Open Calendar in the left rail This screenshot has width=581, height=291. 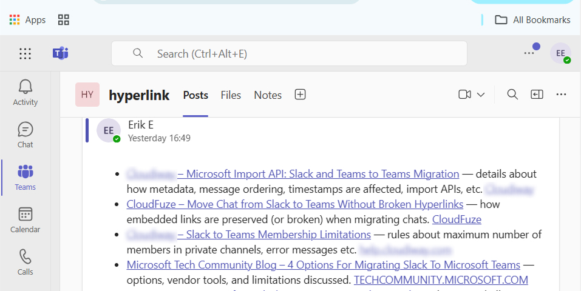(x=25, y=220)
